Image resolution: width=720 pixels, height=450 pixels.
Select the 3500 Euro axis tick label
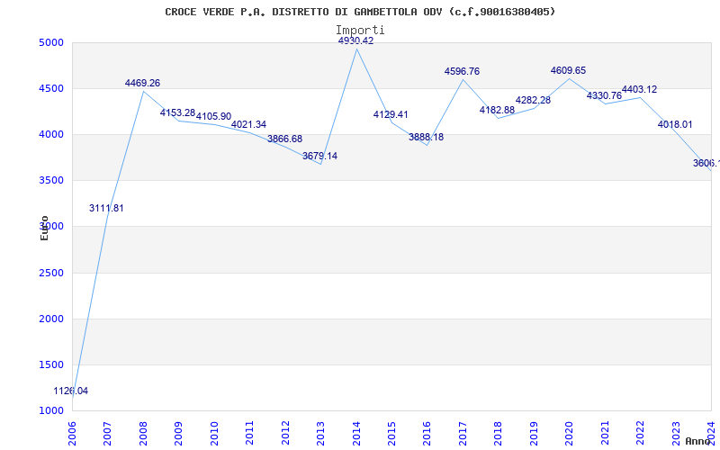(51, 181)
